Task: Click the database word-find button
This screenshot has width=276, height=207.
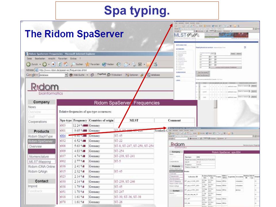Action: point(154,75)
